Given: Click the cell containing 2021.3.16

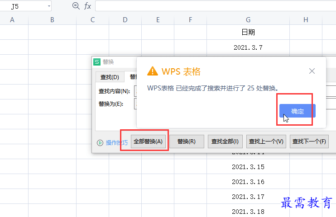Looking at the screenshot, I should 248,181.
